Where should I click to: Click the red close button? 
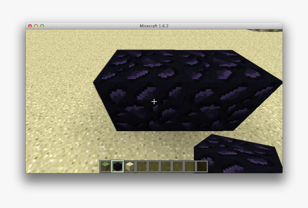coord(30,26)
